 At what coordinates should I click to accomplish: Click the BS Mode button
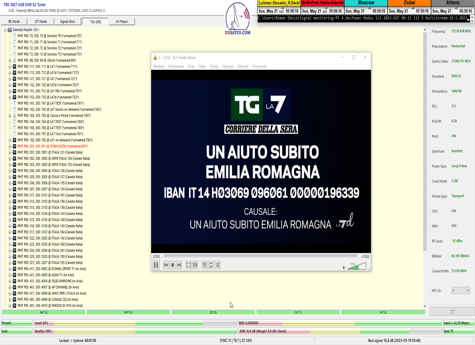tap(15, 21)
